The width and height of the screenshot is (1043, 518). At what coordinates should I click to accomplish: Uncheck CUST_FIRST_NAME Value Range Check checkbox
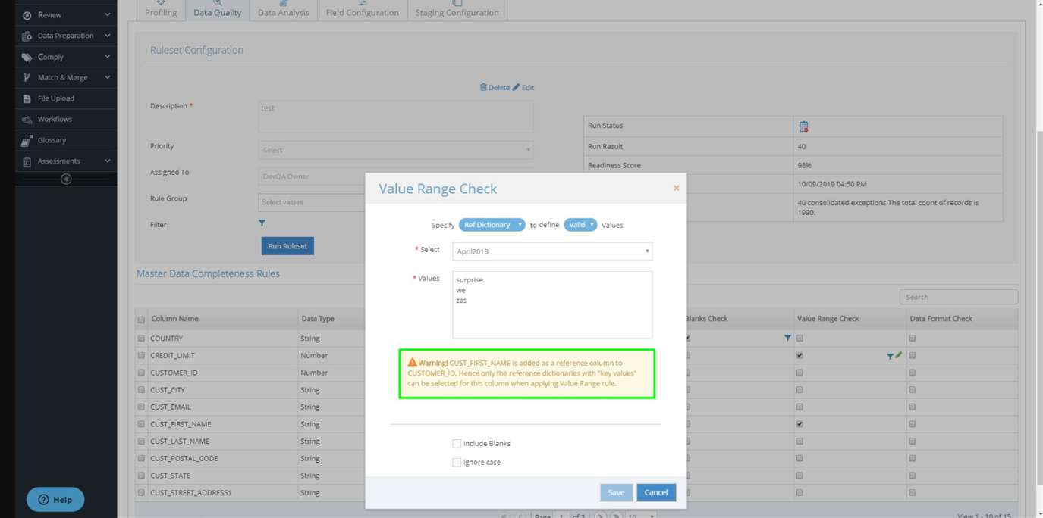coord(800,424)
